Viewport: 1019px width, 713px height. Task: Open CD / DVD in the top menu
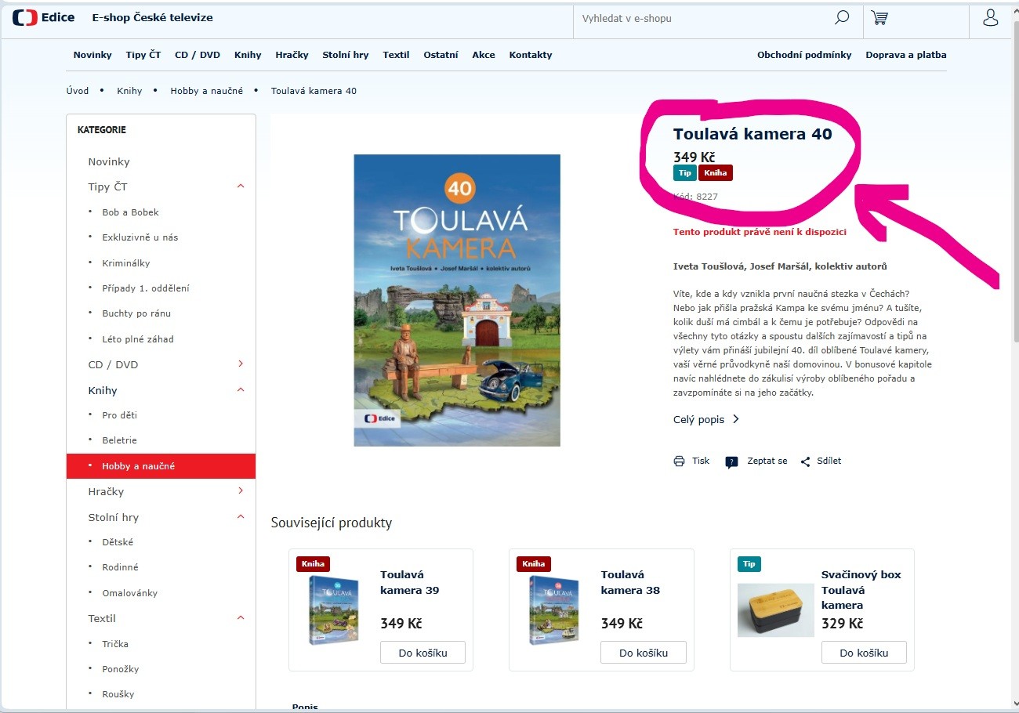(x=198, y=55)
